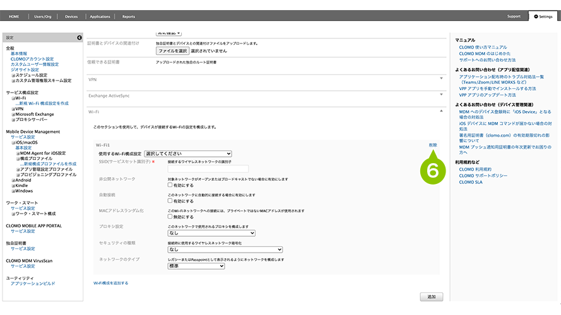Open サービス設定 under CLOMO MDM VirusScan

pyautogui.click(x=23, y=266)
